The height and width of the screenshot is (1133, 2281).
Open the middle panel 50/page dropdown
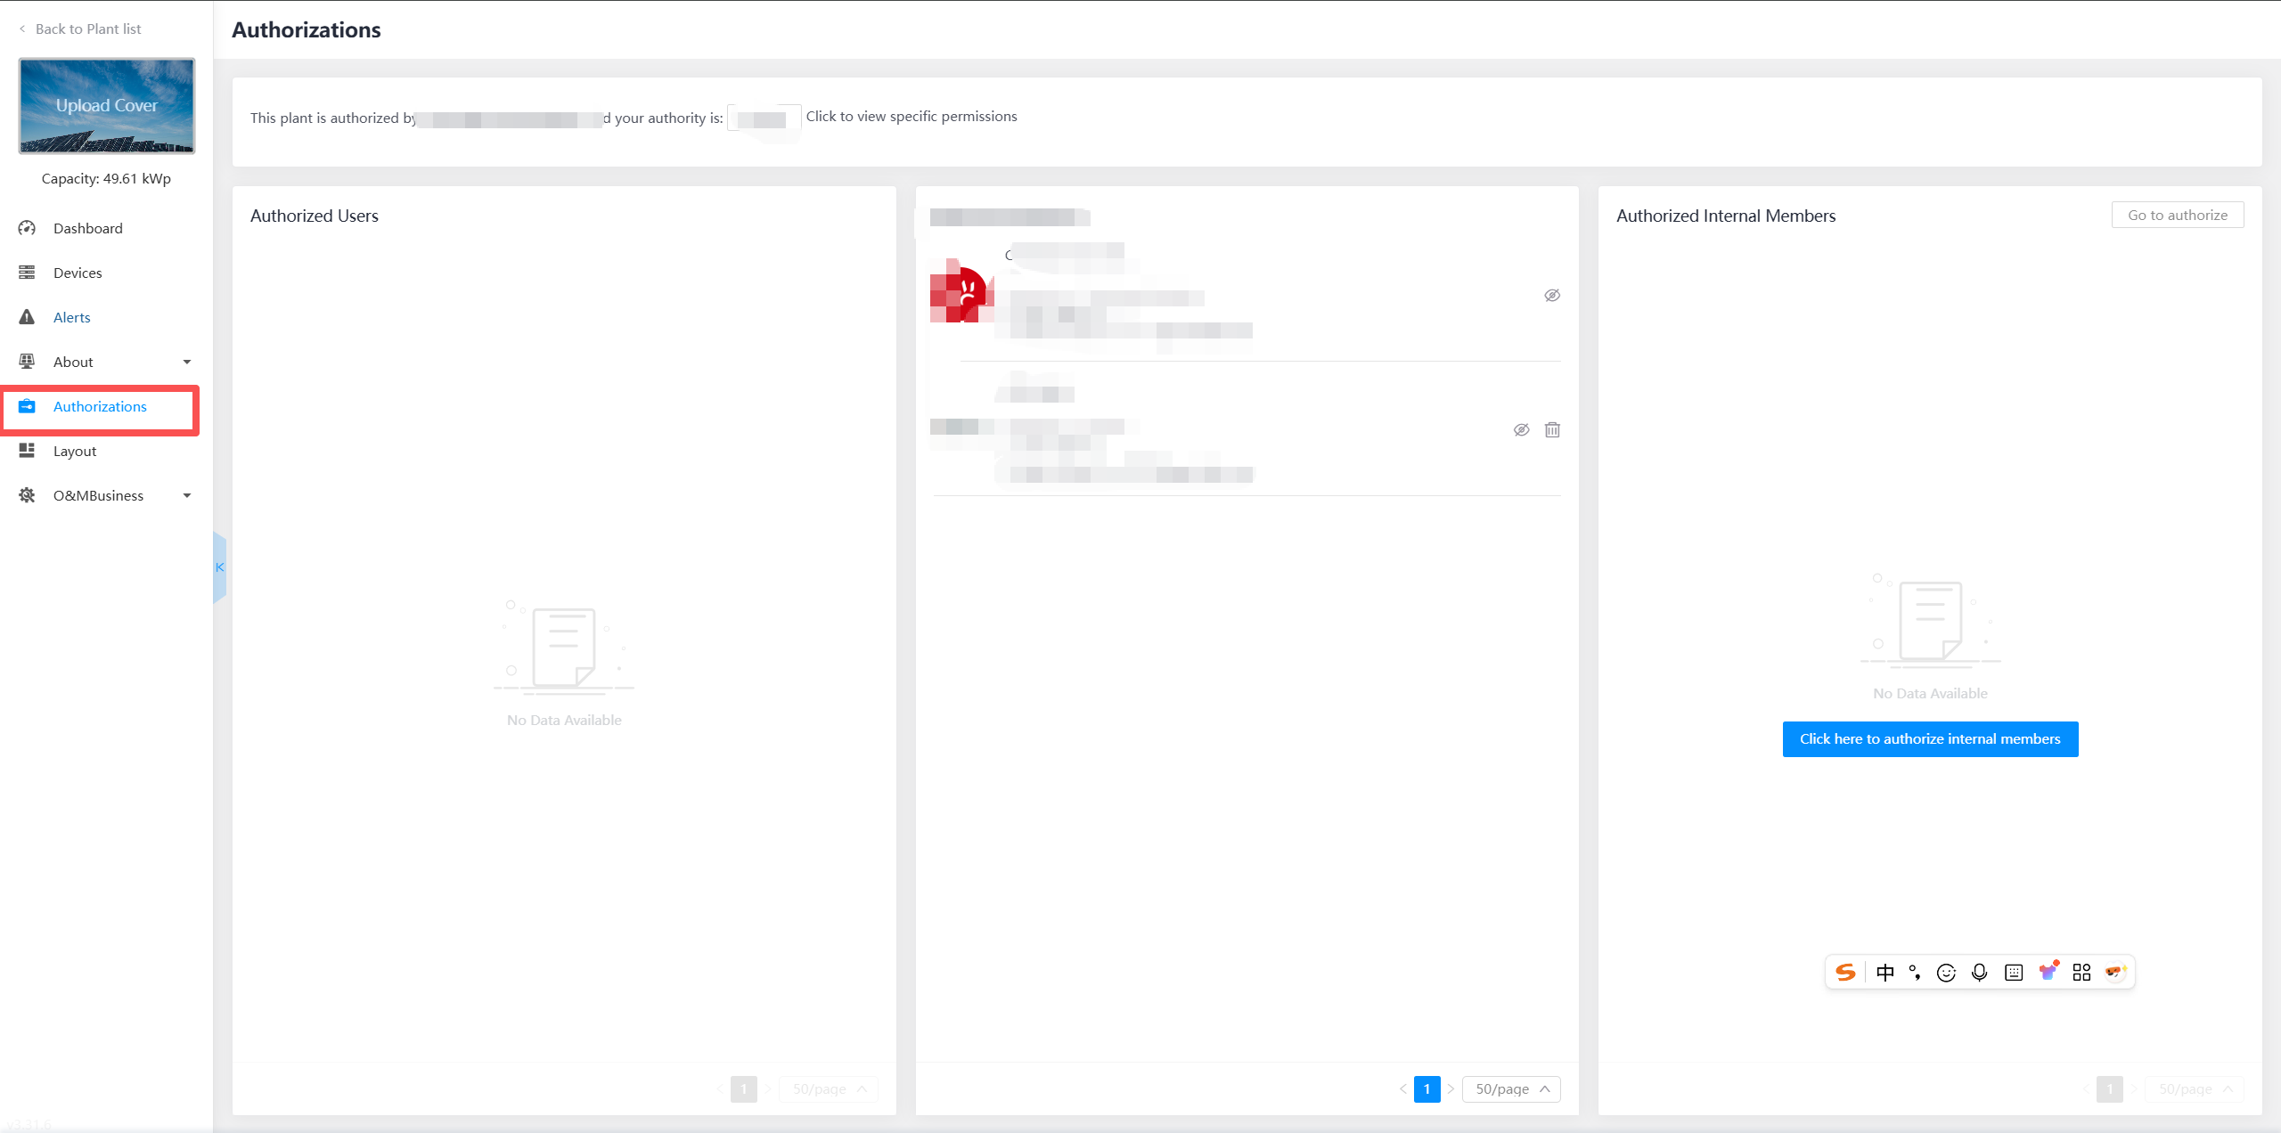pos(1511,1088)
